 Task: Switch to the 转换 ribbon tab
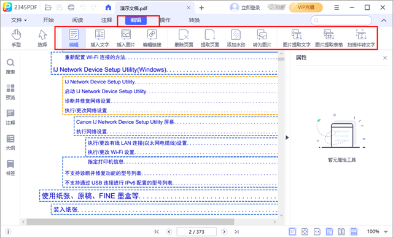click(194, 20)
